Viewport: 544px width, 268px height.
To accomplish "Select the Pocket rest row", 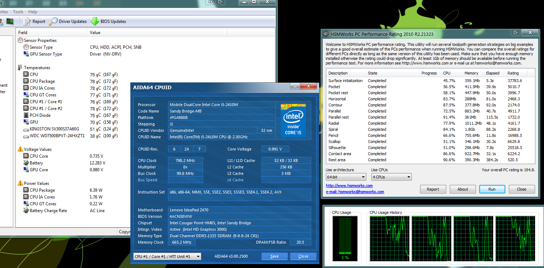I will click(x=430, y=93).
